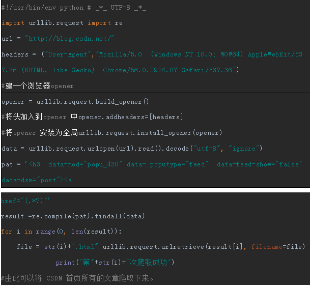310x285 pixels.
Task: Click the http://blog.csdn.net/ URL string
Action: click(70, 38)
